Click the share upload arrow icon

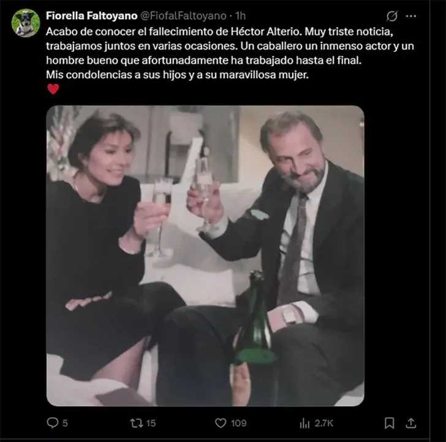pyautogui.click(x=411, y=422)
